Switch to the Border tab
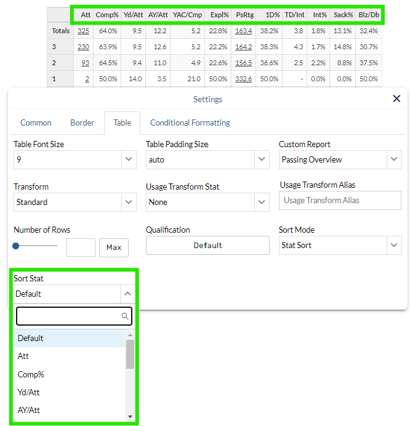410x426 pixels. coord(82,123)
